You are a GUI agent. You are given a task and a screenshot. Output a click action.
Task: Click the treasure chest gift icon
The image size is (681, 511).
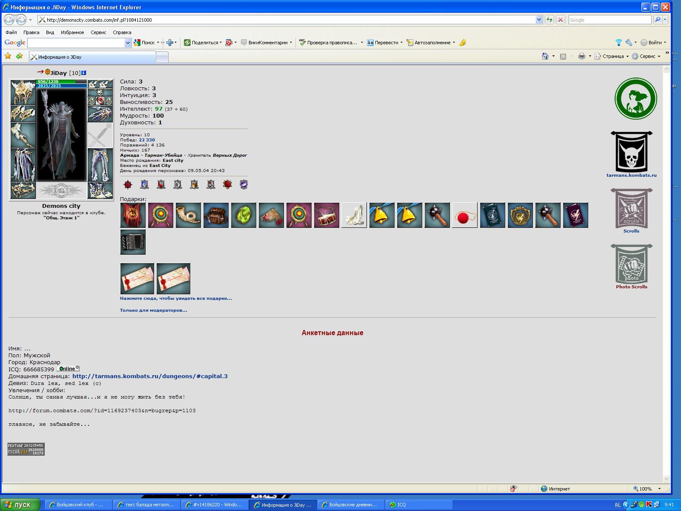coord(216,215)
